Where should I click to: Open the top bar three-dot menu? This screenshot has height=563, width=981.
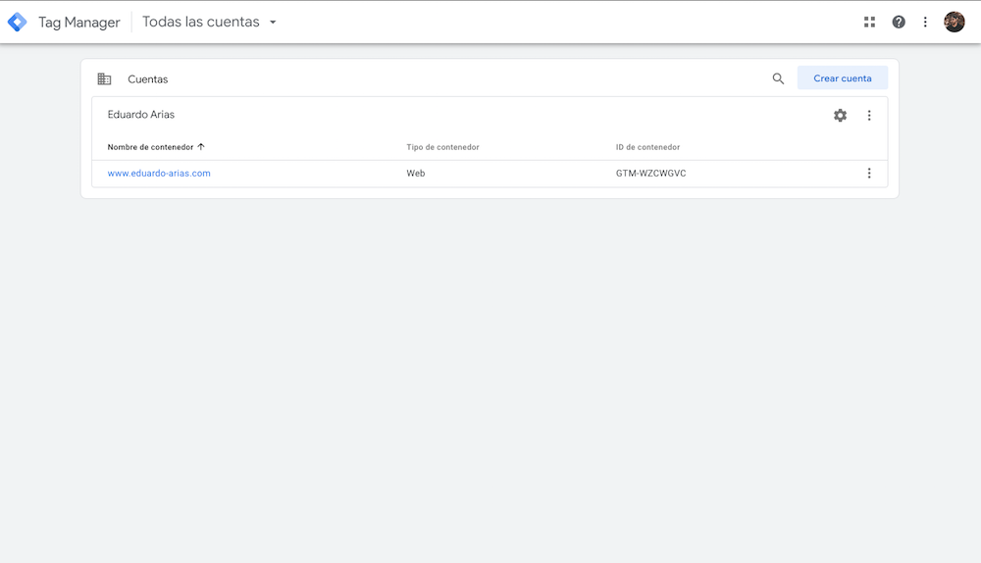(x=925, y=22)
